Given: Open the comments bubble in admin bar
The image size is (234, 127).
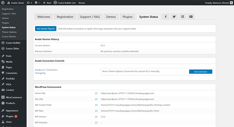Looking at the screenshot, I should point(37,3).
